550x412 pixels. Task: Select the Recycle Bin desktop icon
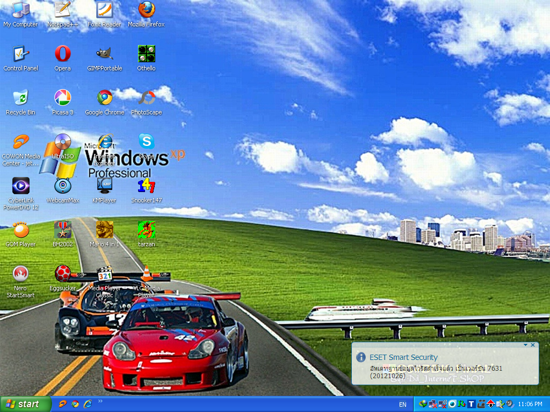coord(21,102)
